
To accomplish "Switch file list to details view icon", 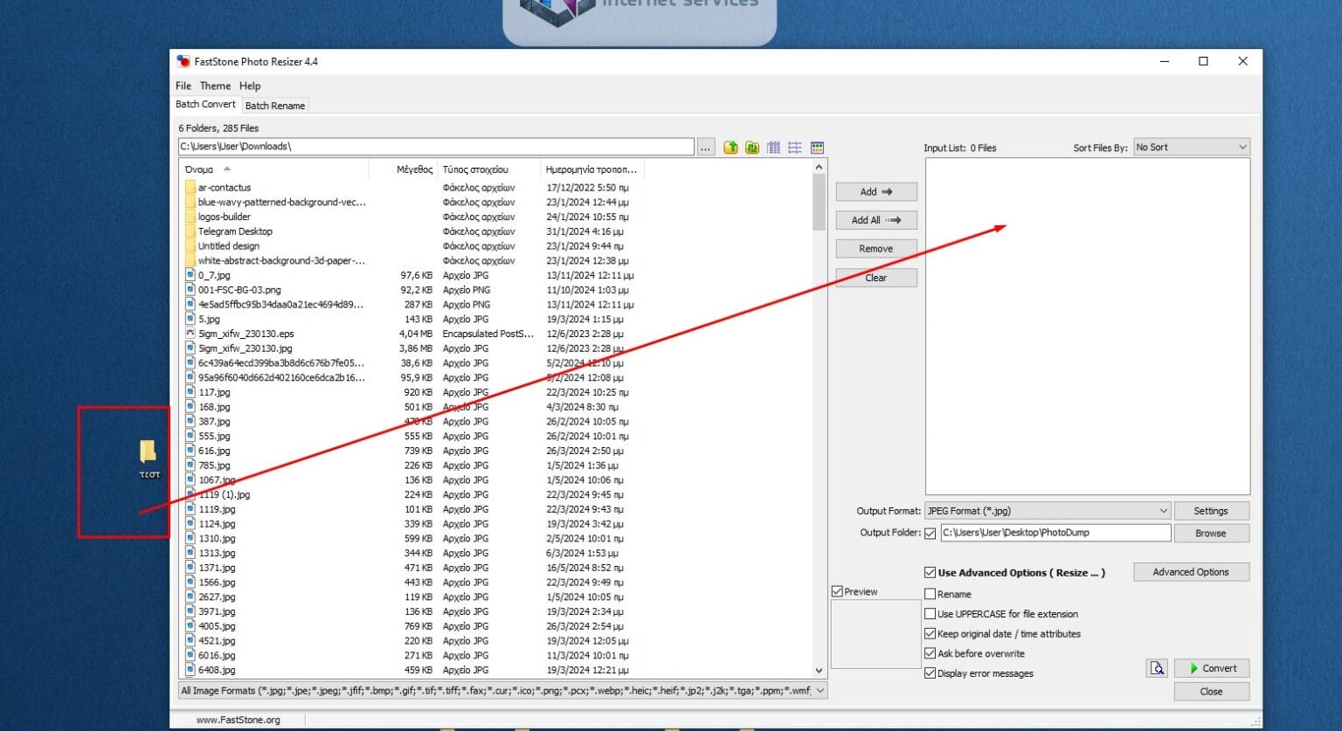I will coord(773,148).
